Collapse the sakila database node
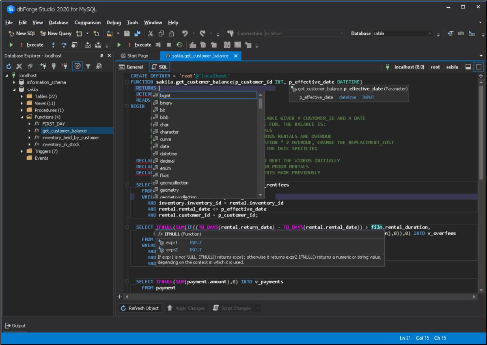Viewport: 487px width, 345px height. click(x=15, y=90)
